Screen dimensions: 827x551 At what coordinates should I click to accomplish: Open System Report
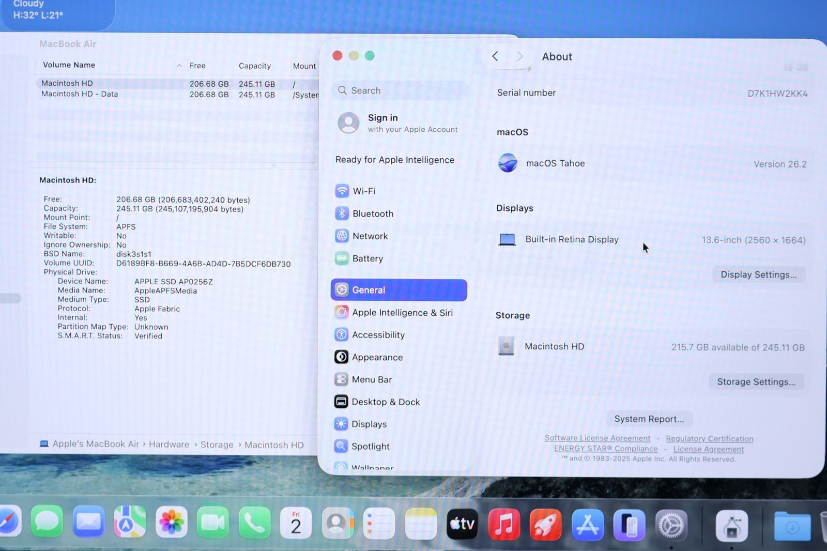pyautogui.click(x=649, y=419)
